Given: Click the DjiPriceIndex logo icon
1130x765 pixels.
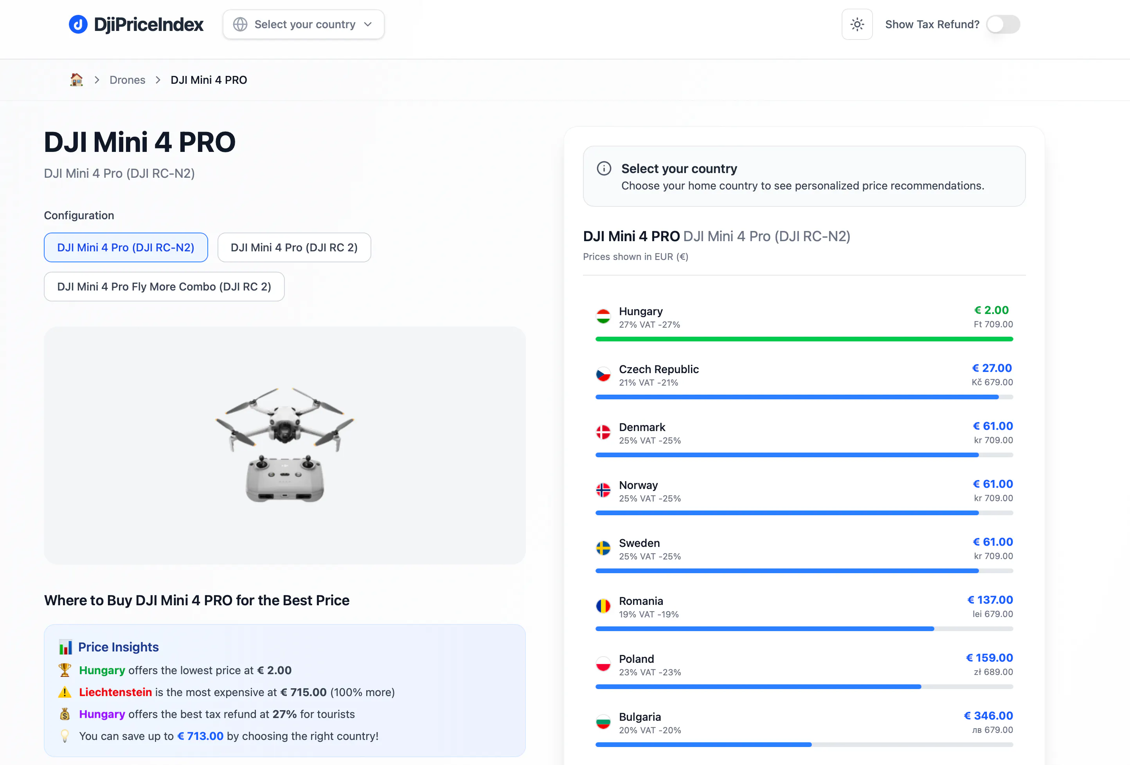Looking at the screenshot, I should pos(78,24).
